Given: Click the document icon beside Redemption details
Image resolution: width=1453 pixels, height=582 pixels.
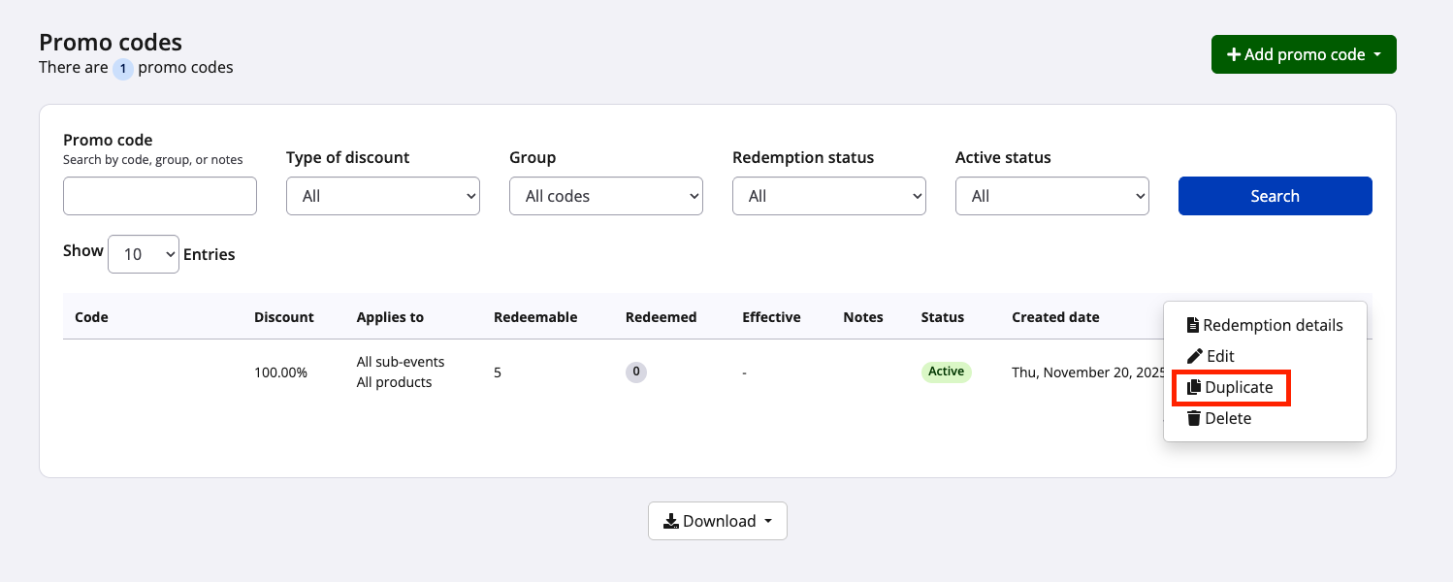Looking at the screenshot, I should 1193,325.
